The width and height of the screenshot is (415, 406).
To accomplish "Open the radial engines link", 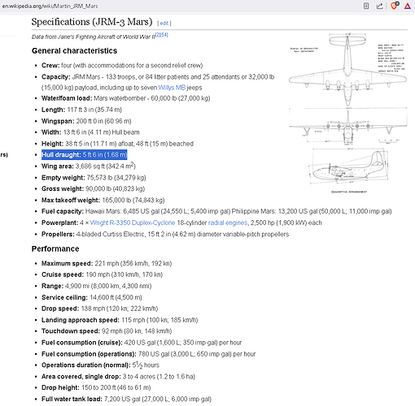I will click(x=228, y=222).
